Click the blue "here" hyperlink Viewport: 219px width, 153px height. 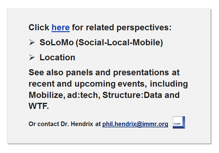point(60,28)
